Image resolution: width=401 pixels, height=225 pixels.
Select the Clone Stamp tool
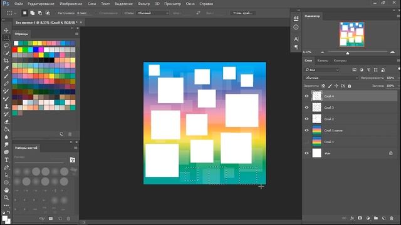click(6, 106)
